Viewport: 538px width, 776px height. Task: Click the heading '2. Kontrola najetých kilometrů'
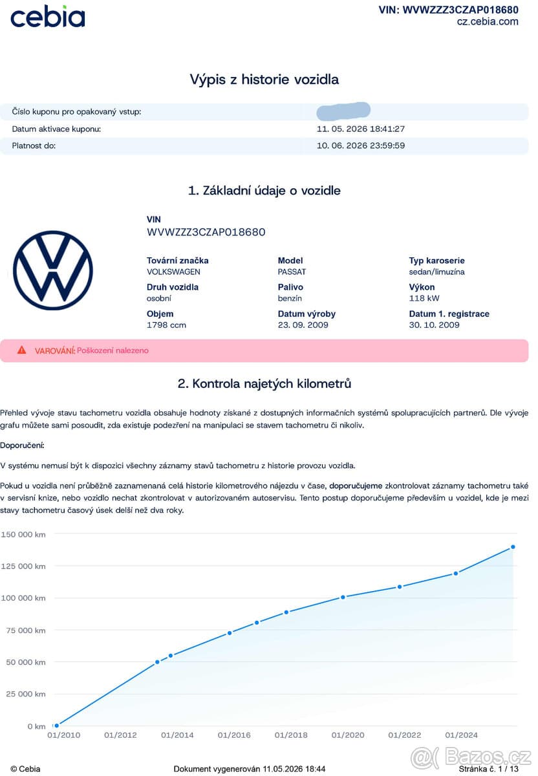pyautogui.click(x=264, y=383)
